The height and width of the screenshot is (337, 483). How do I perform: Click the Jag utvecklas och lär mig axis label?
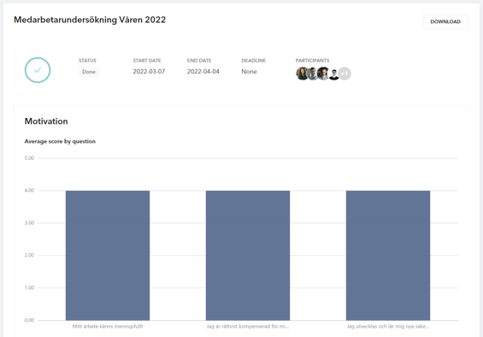click(x=388, y=326)
